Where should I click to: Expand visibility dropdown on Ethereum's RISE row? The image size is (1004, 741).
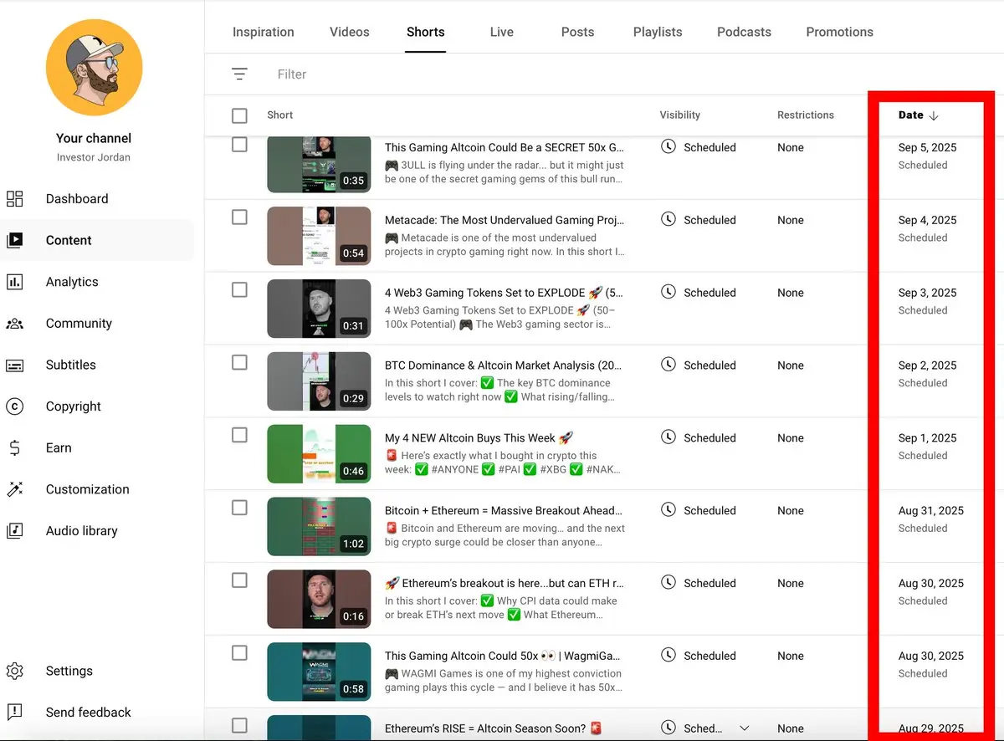745,728
